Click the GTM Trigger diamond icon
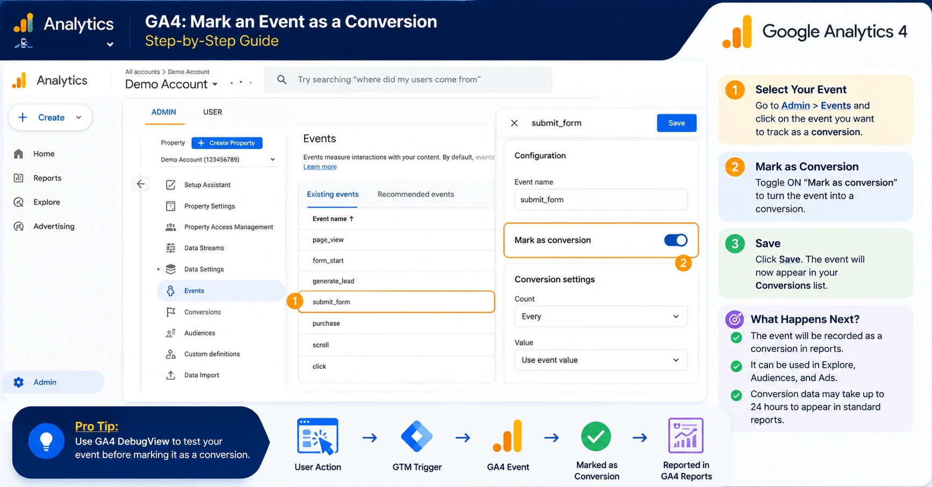This screenshot has height=487, width=932. (417, 437)
